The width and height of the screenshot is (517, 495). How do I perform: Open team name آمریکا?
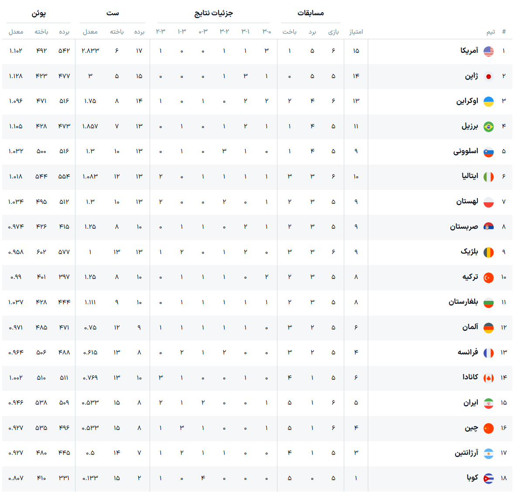(469, 51)
